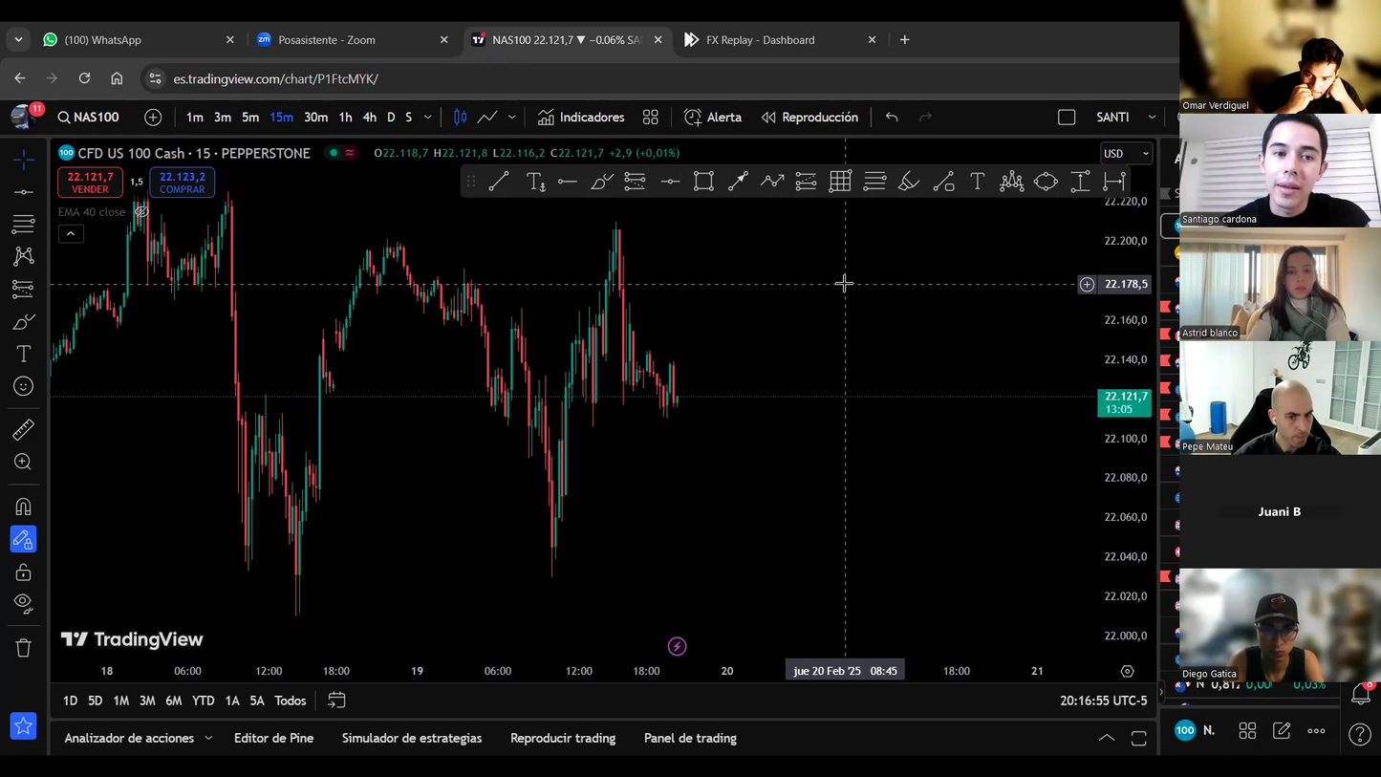Undo the last chart action
1381x777 pixels.
(x=892, y=118)
